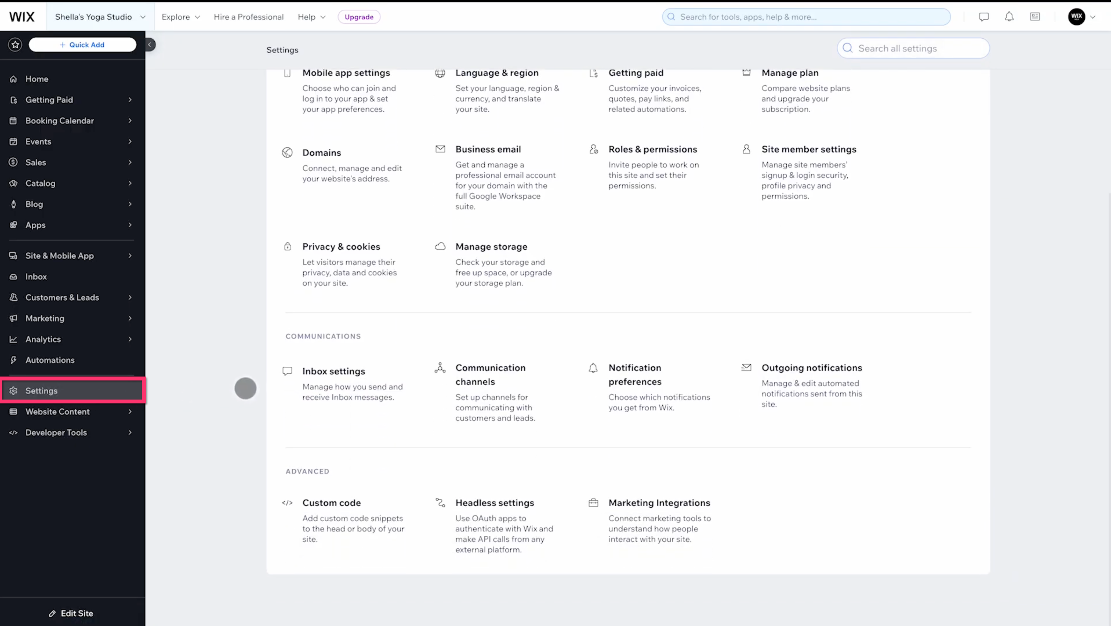This screenshot has height=626, width=1111.
Task: Open the Domains settings
Action: pos(321,153)
